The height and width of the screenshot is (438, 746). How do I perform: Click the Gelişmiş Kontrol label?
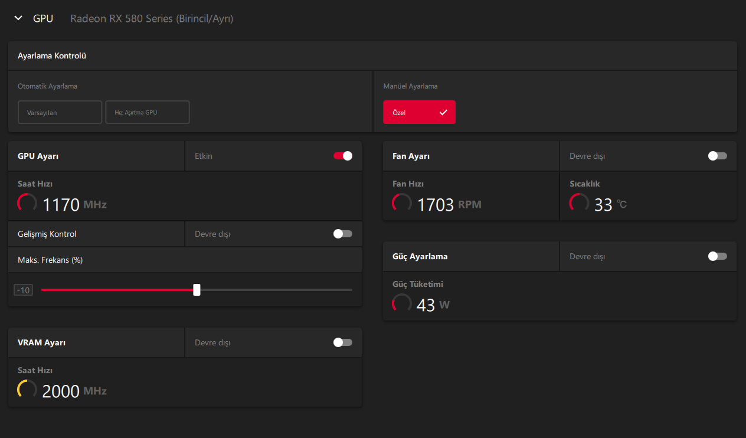47,234
